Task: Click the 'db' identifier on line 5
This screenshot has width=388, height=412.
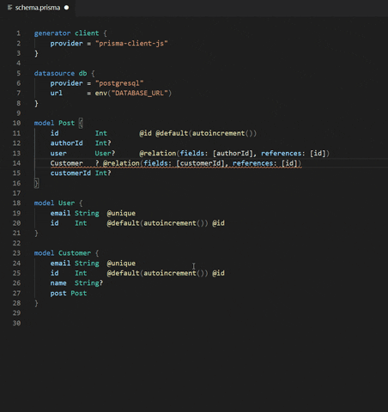Action: [x=83, y=73]
